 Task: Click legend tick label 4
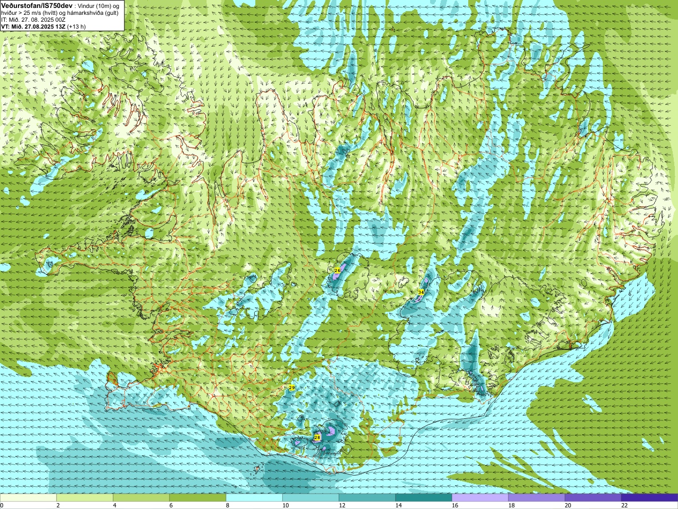point(114,505)
